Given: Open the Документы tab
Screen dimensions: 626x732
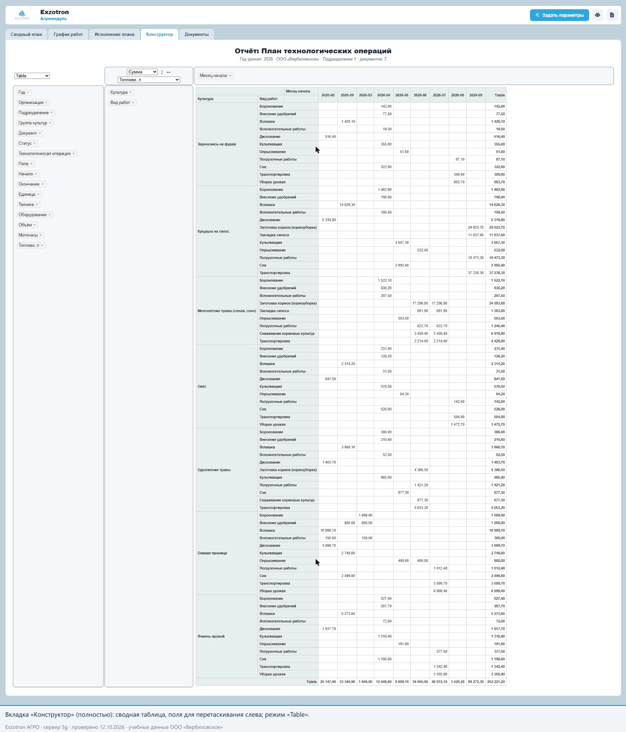Looking at the screenshot, I should point(196,35).
